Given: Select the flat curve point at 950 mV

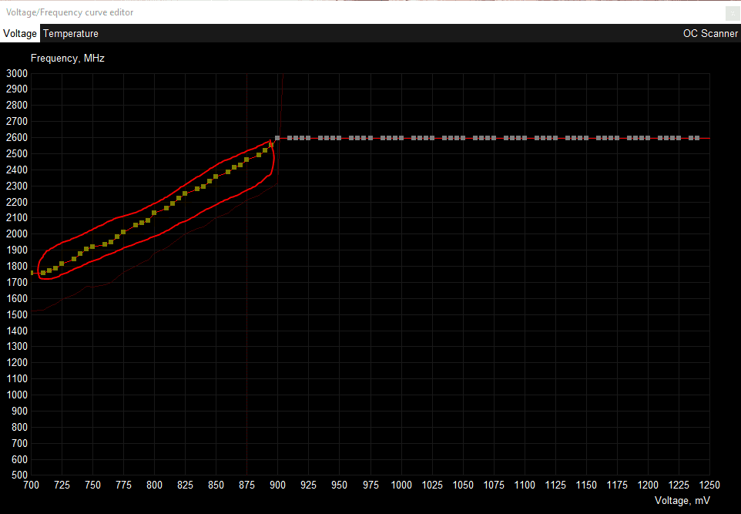Looking at the screenshot, I should click(x=339, y=138).
